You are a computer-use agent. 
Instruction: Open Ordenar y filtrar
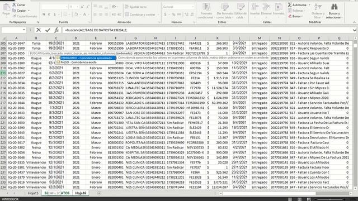tap(318, 11)
